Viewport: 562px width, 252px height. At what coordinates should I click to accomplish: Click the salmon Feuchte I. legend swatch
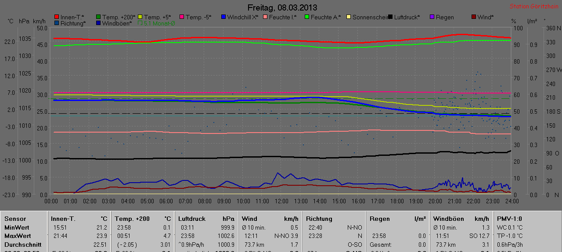coord(265,17)
